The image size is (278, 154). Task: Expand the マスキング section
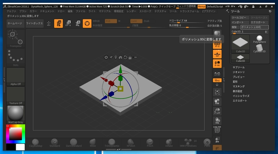pyautogui.click(x=239, y=87)
